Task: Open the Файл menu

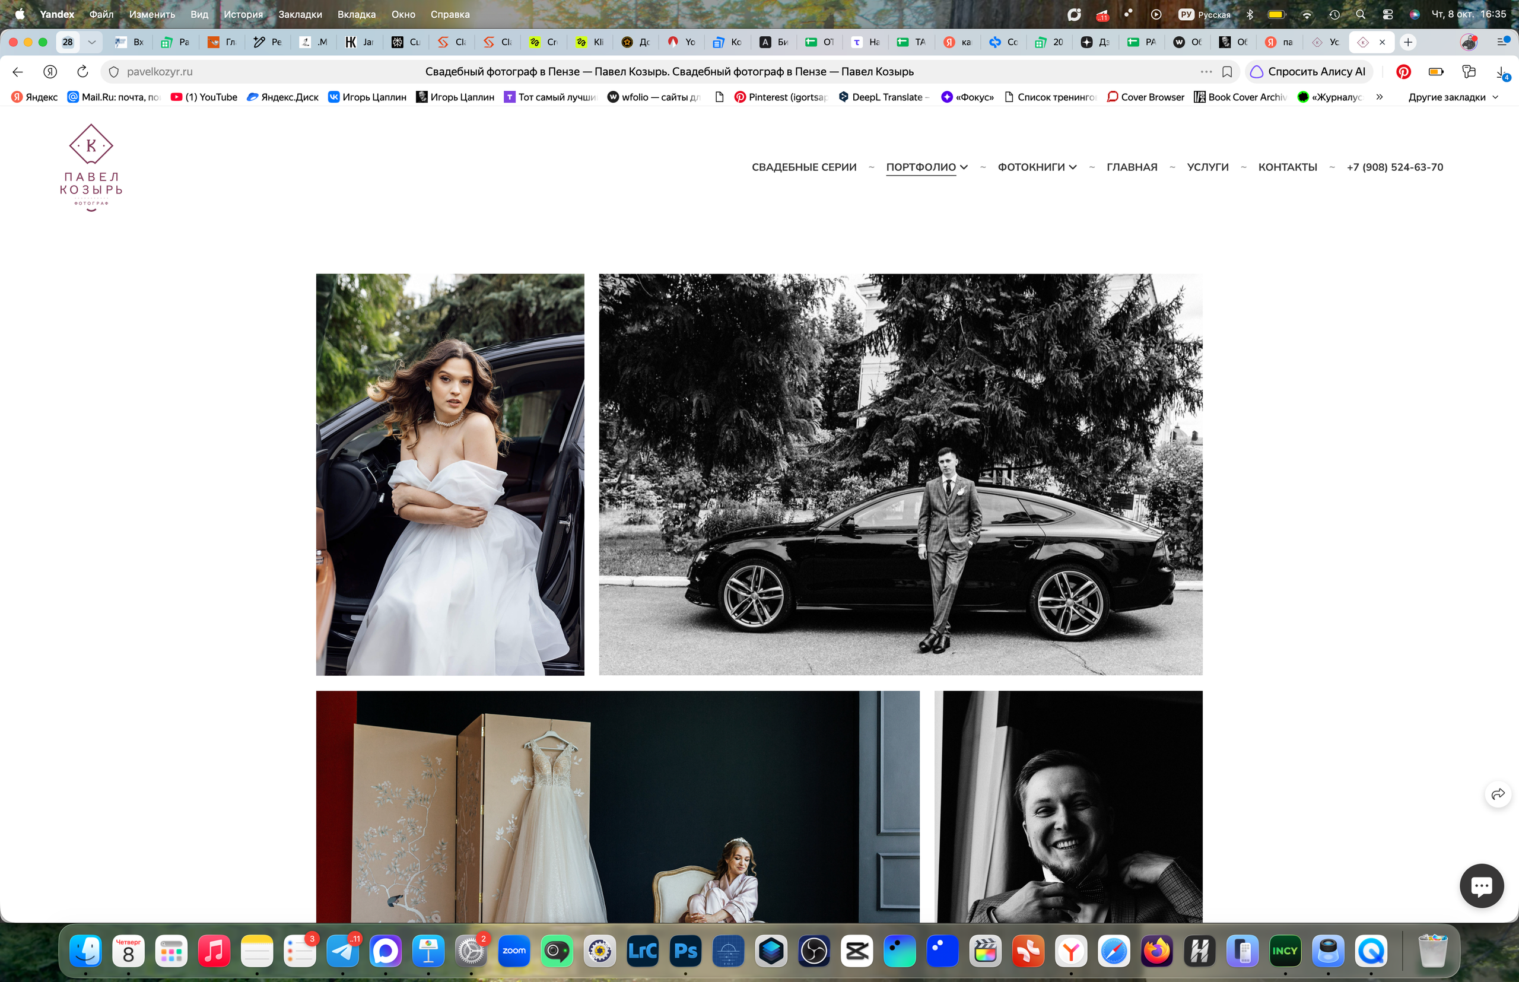Action: 101,14
